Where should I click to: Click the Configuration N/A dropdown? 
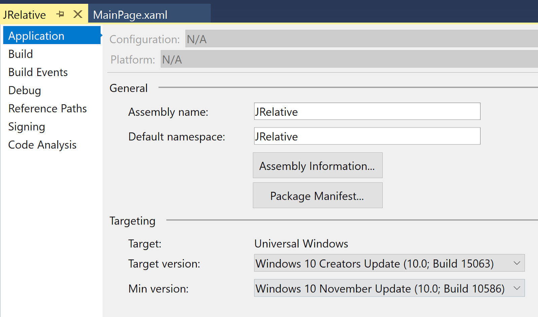(x=361, y=39)
